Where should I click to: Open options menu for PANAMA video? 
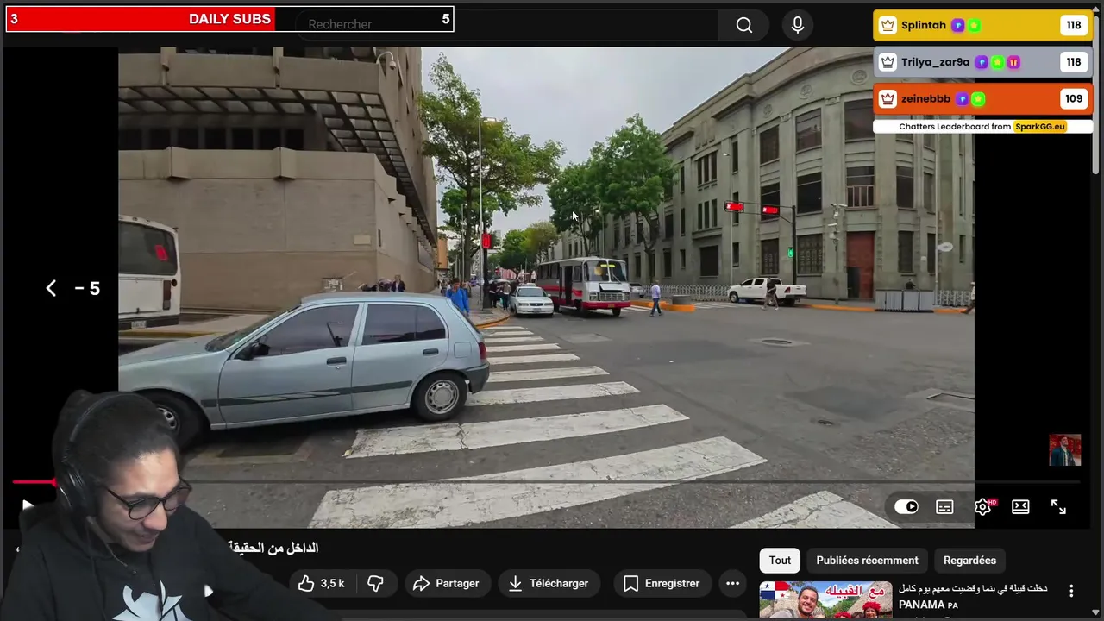pyautogui.click(x=1071, y=591)
